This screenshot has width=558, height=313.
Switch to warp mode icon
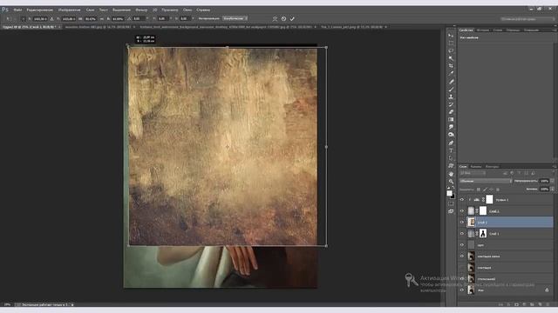tap(275, 18)
